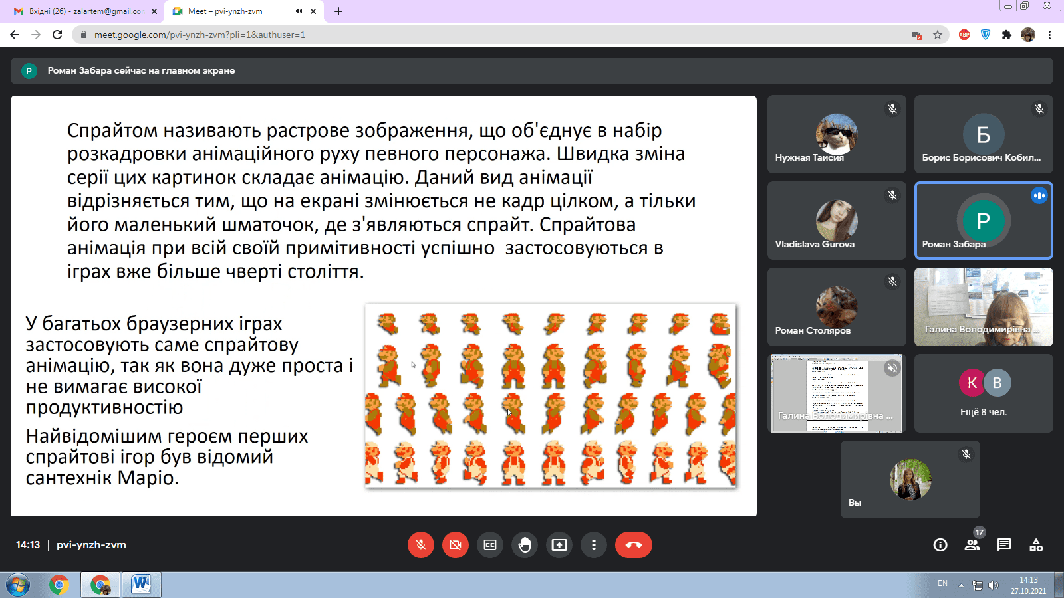Close the Meet tab

point(313,11)
